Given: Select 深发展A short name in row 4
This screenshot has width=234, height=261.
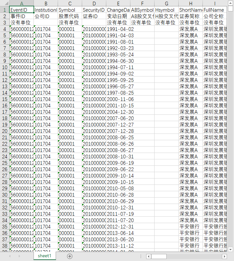Looking at the screenshot, I should (x=191, y=29).
